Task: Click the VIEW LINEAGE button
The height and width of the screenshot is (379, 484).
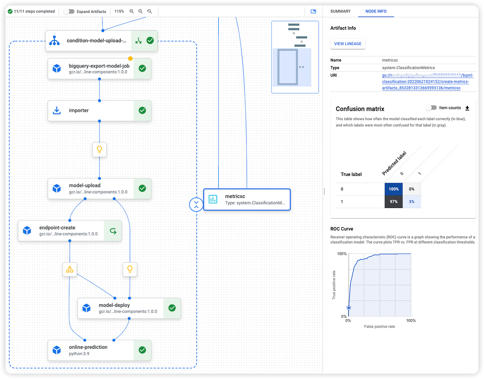Action: click(348, 44)
